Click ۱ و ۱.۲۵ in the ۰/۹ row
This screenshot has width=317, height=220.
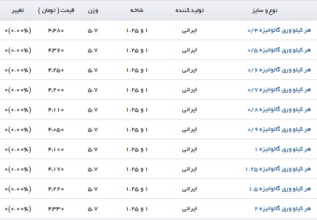(x=137, y=130)
